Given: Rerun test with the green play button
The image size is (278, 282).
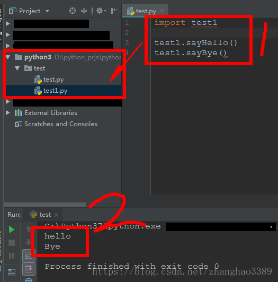Looking at the screenshot, I should (x=12, y=230).
